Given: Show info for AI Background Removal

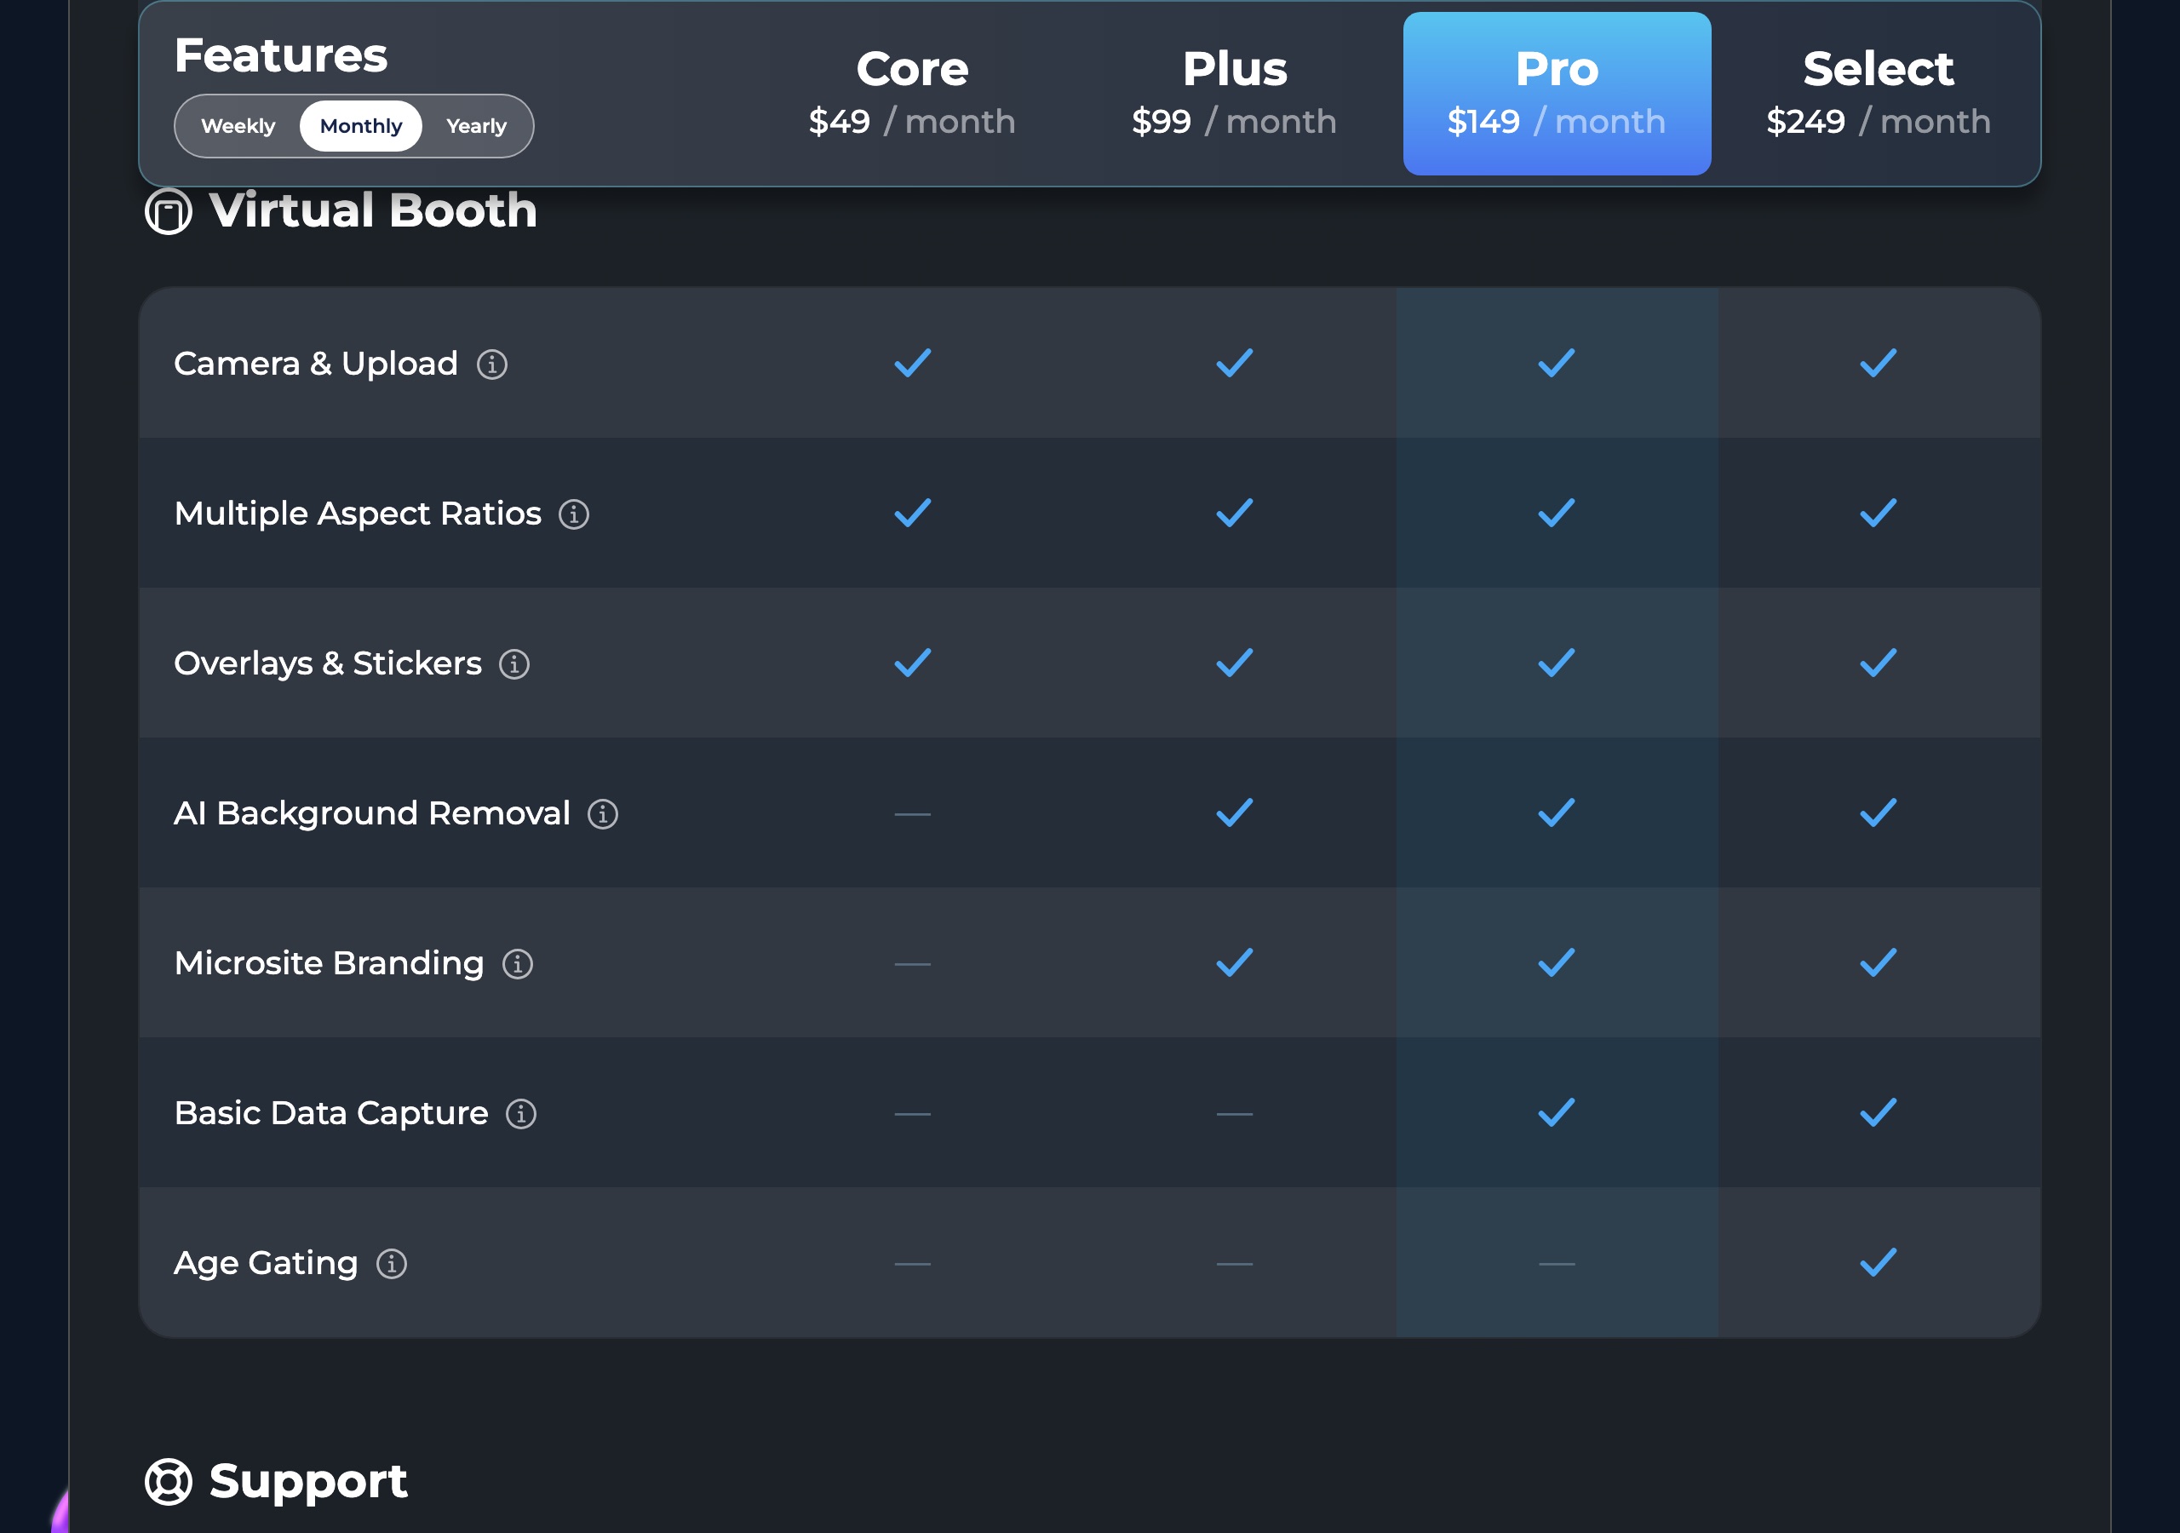Looking at the screenshot, I should coord(603,814).
